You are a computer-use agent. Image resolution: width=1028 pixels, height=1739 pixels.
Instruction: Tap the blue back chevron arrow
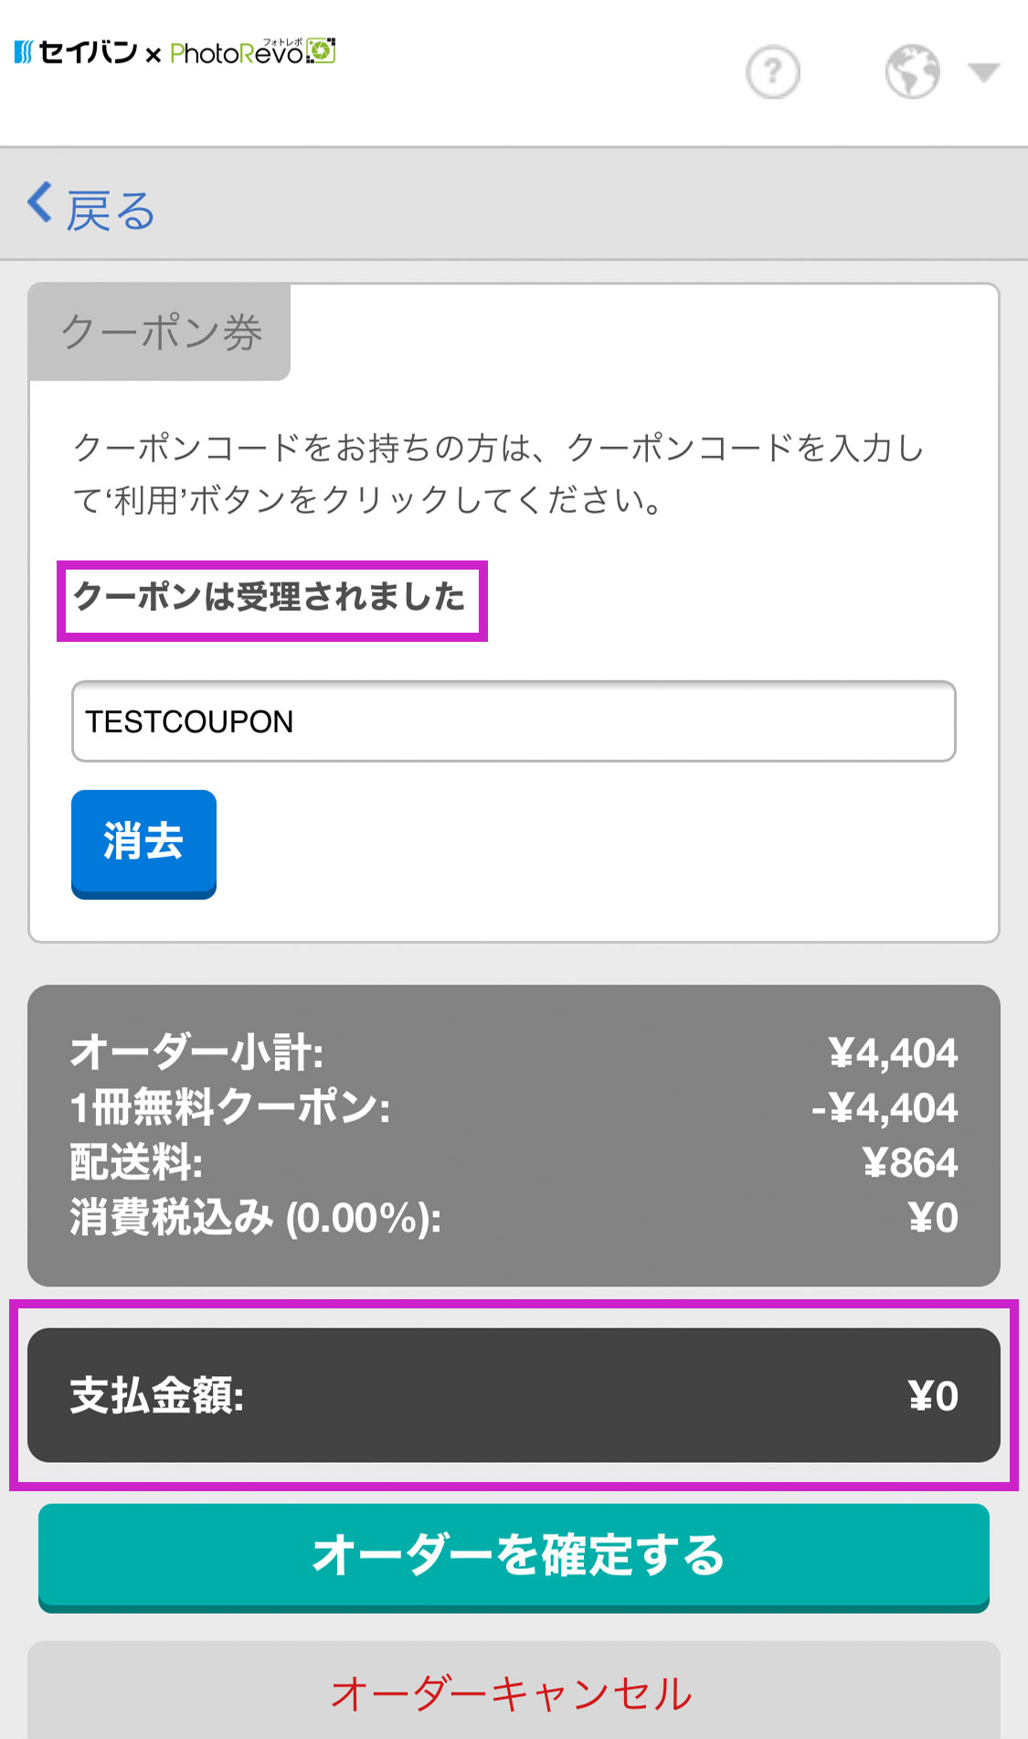coord(39,202)
